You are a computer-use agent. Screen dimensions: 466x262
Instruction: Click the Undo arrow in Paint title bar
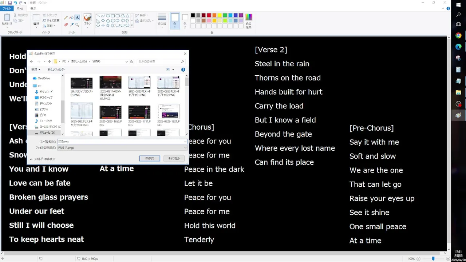[15, 3]
